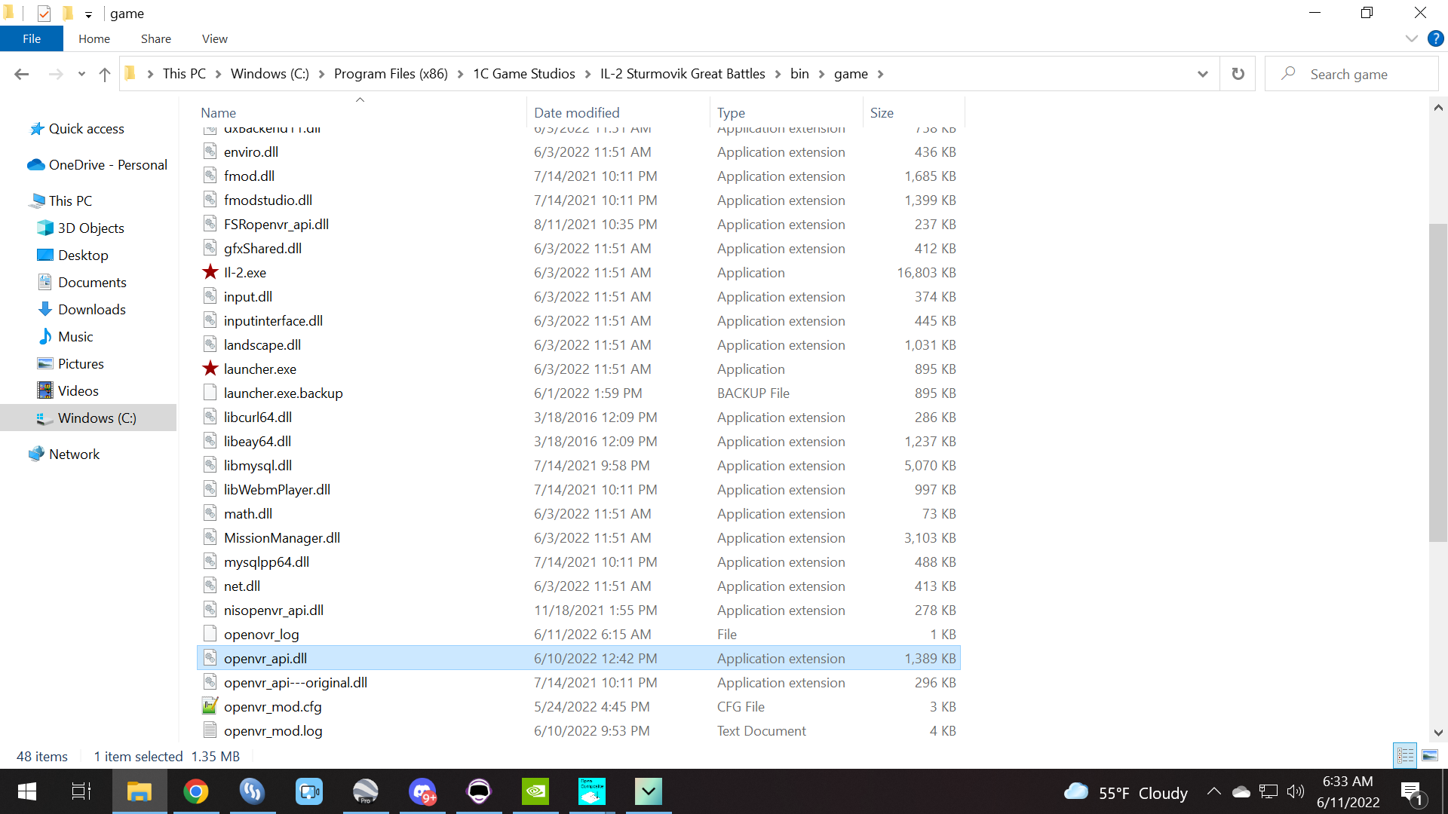Select openvr_mod.log text document
Screen dimensions: 1448x814
tap(273, 731)
